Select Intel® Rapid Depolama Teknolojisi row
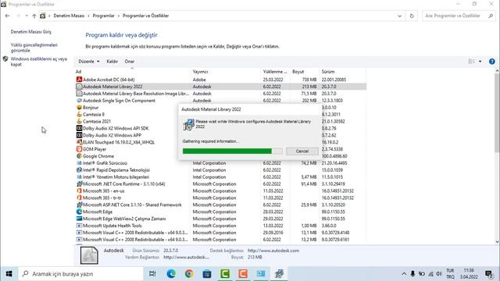This screenshot has height=281, width=500. (x=220, y=170)
